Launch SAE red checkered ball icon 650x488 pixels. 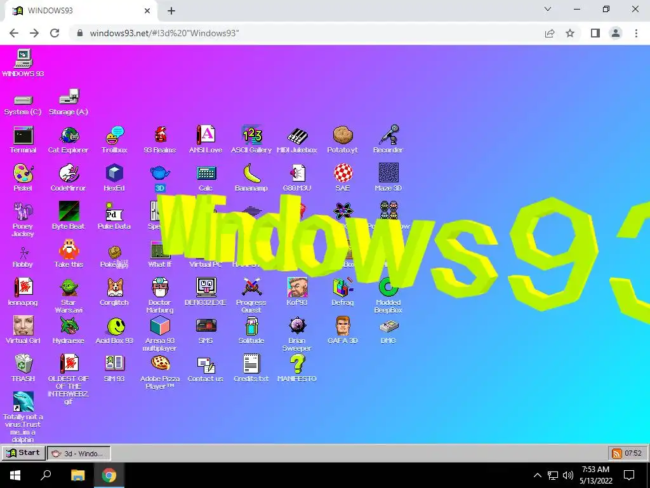(x=343, y=173)
